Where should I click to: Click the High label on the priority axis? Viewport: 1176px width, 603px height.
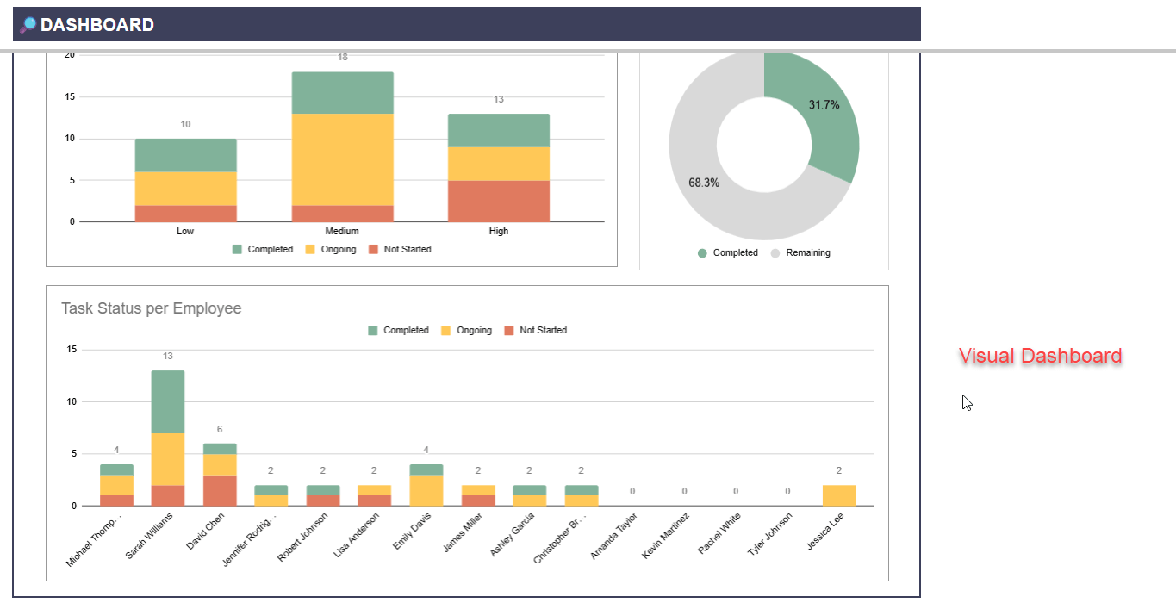point(498,231)
